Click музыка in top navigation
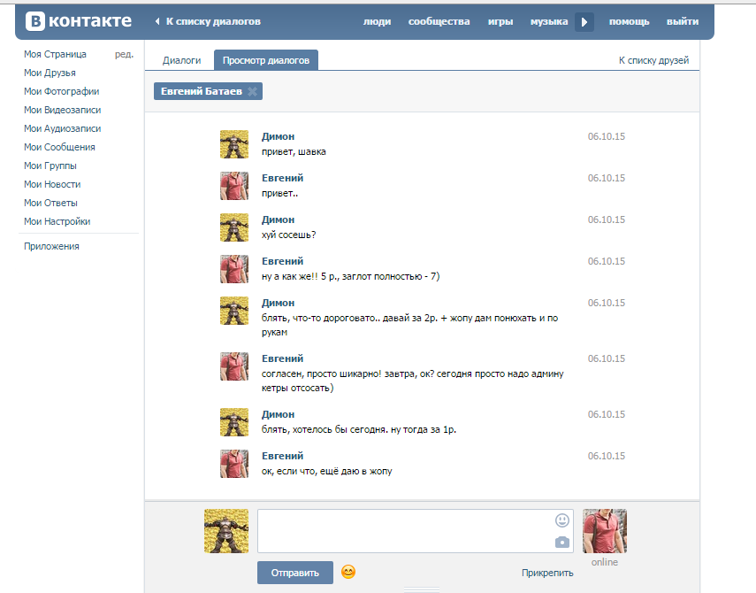This screenshot has height=593, width=756. (548, 21)
